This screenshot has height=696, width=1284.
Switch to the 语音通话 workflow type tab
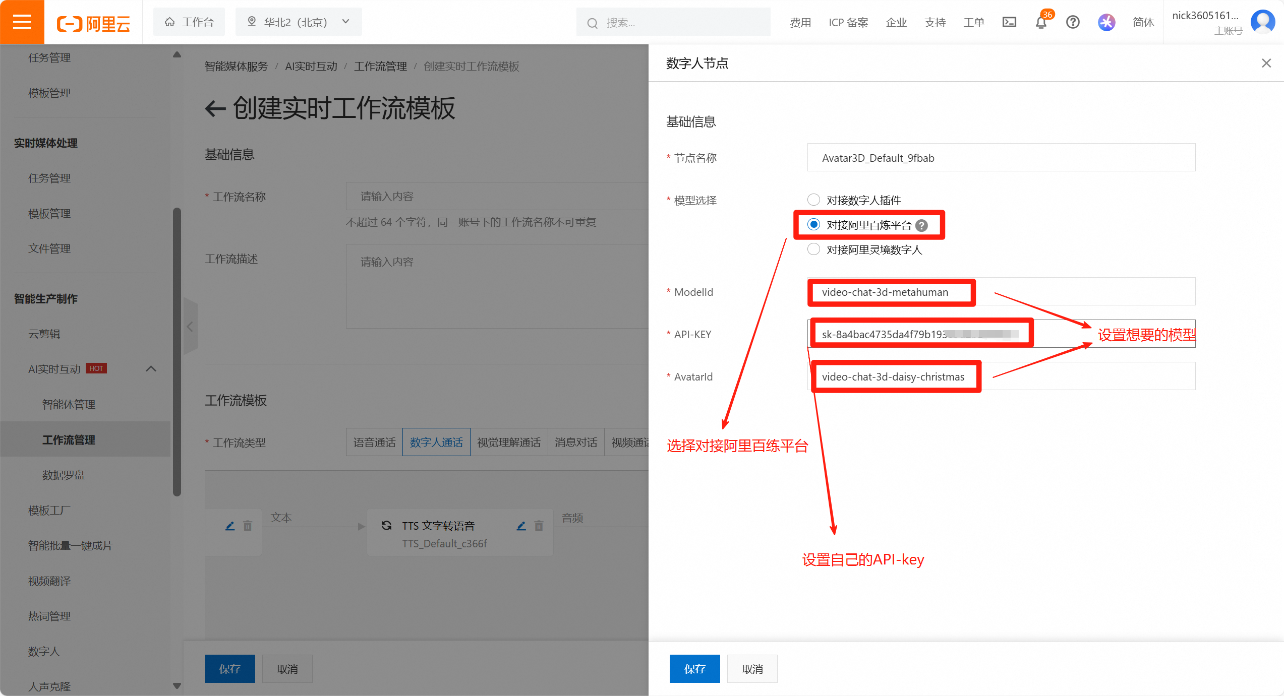click(374, 442)
